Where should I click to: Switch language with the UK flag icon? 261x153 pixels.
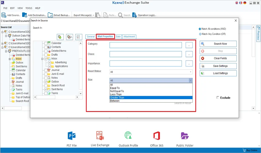click(x=237, y=3)
